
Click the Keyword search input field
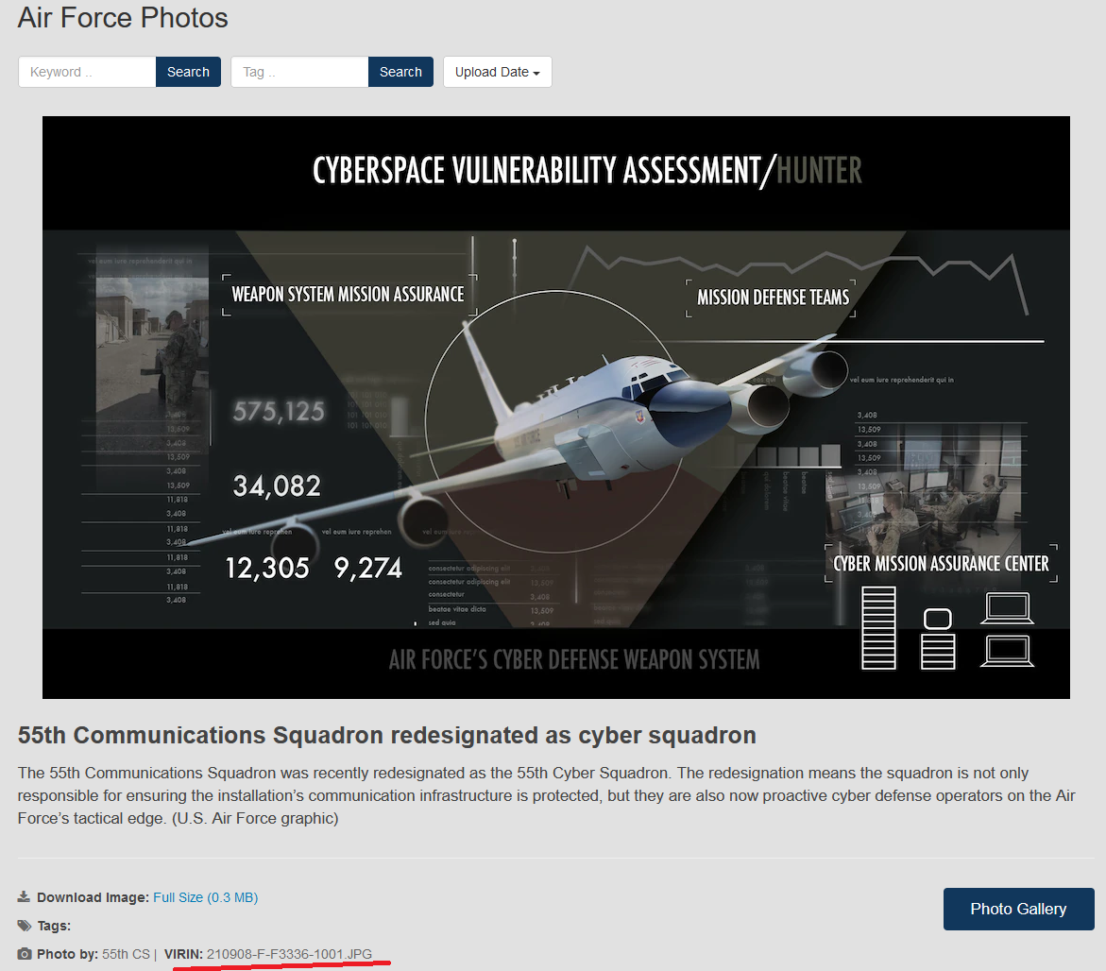pyautogui.click(x=88, y=72)
